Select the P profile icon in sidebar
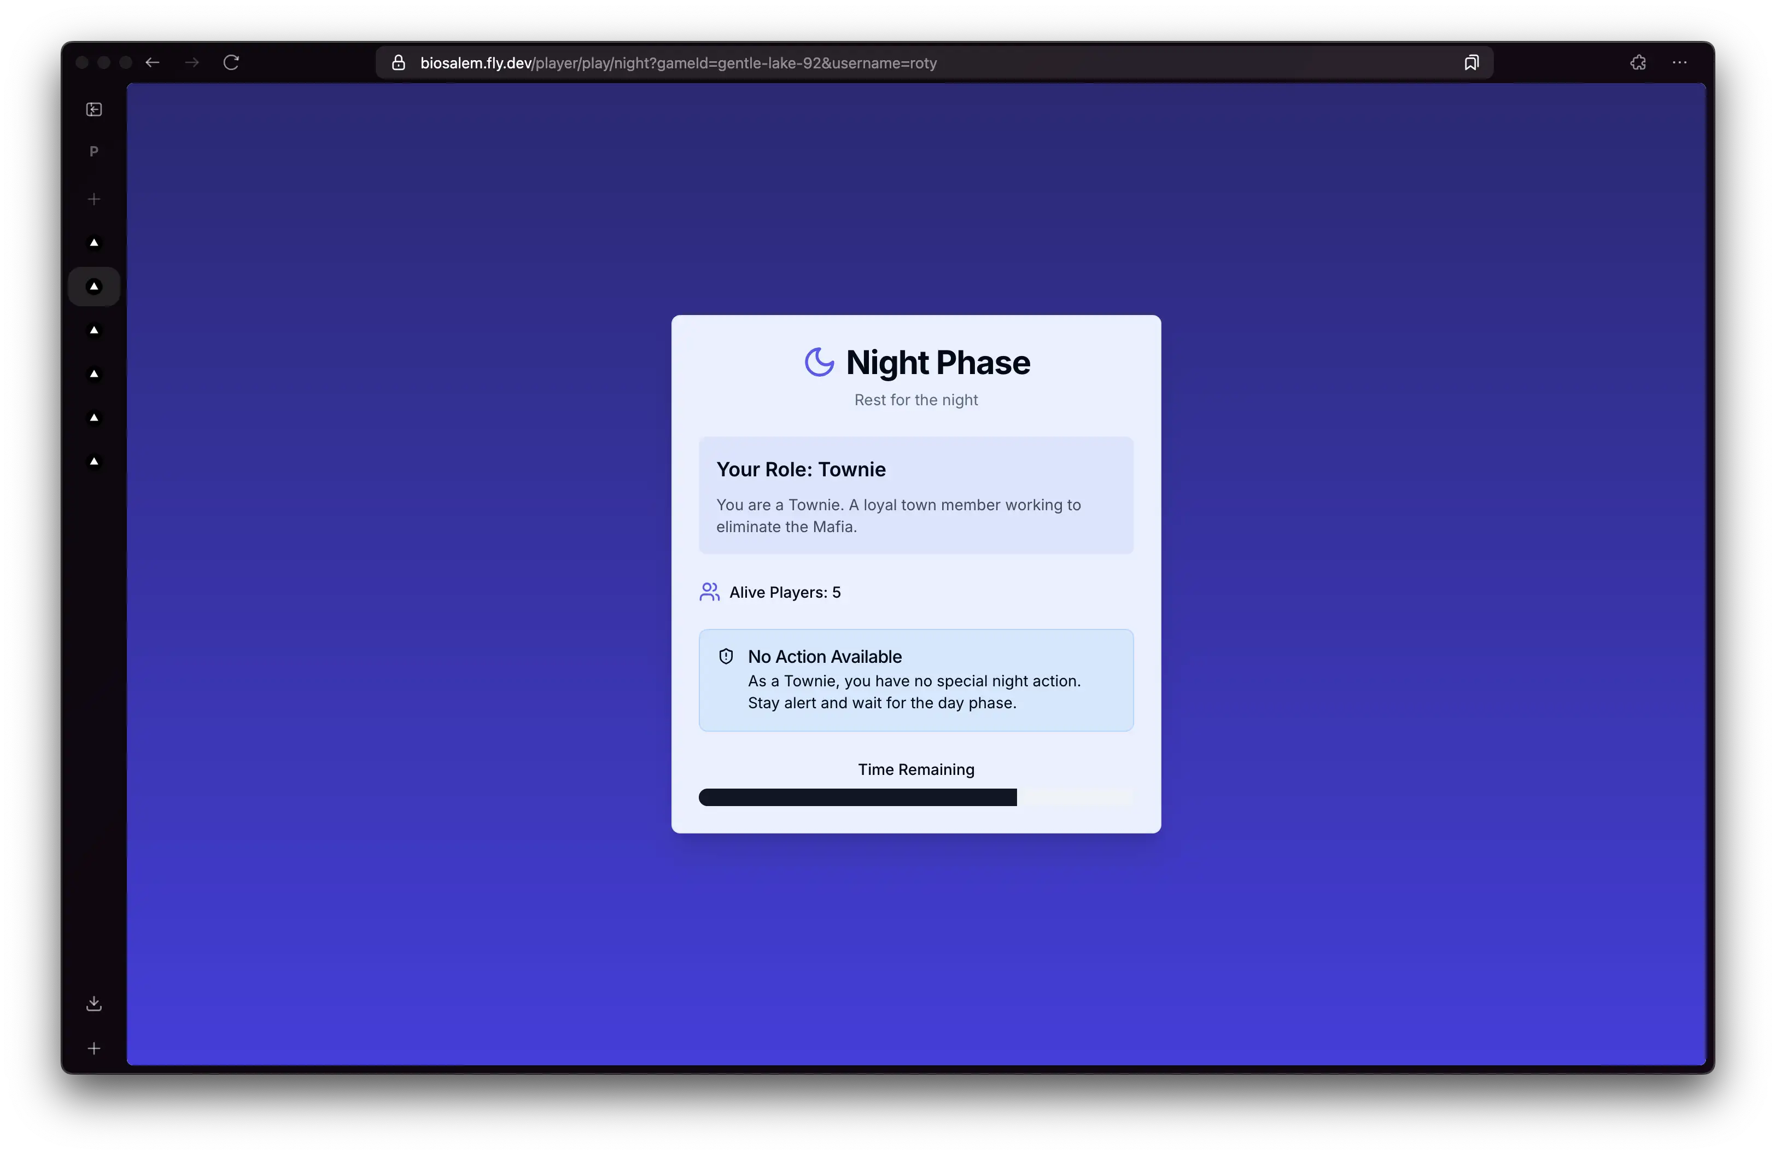The image size is (1776, 1155). (94, 151)
